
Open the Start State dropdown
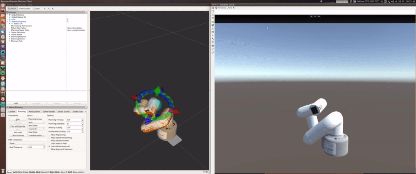(36, 129)
